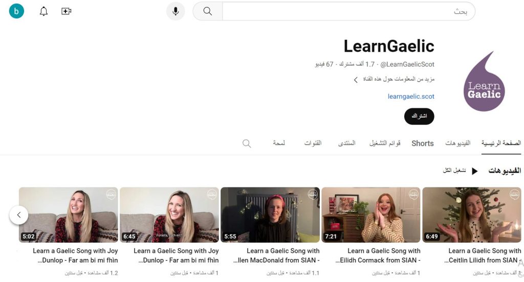Open the قوائم التشغيل playlists tab

click(x=385, y=144)
